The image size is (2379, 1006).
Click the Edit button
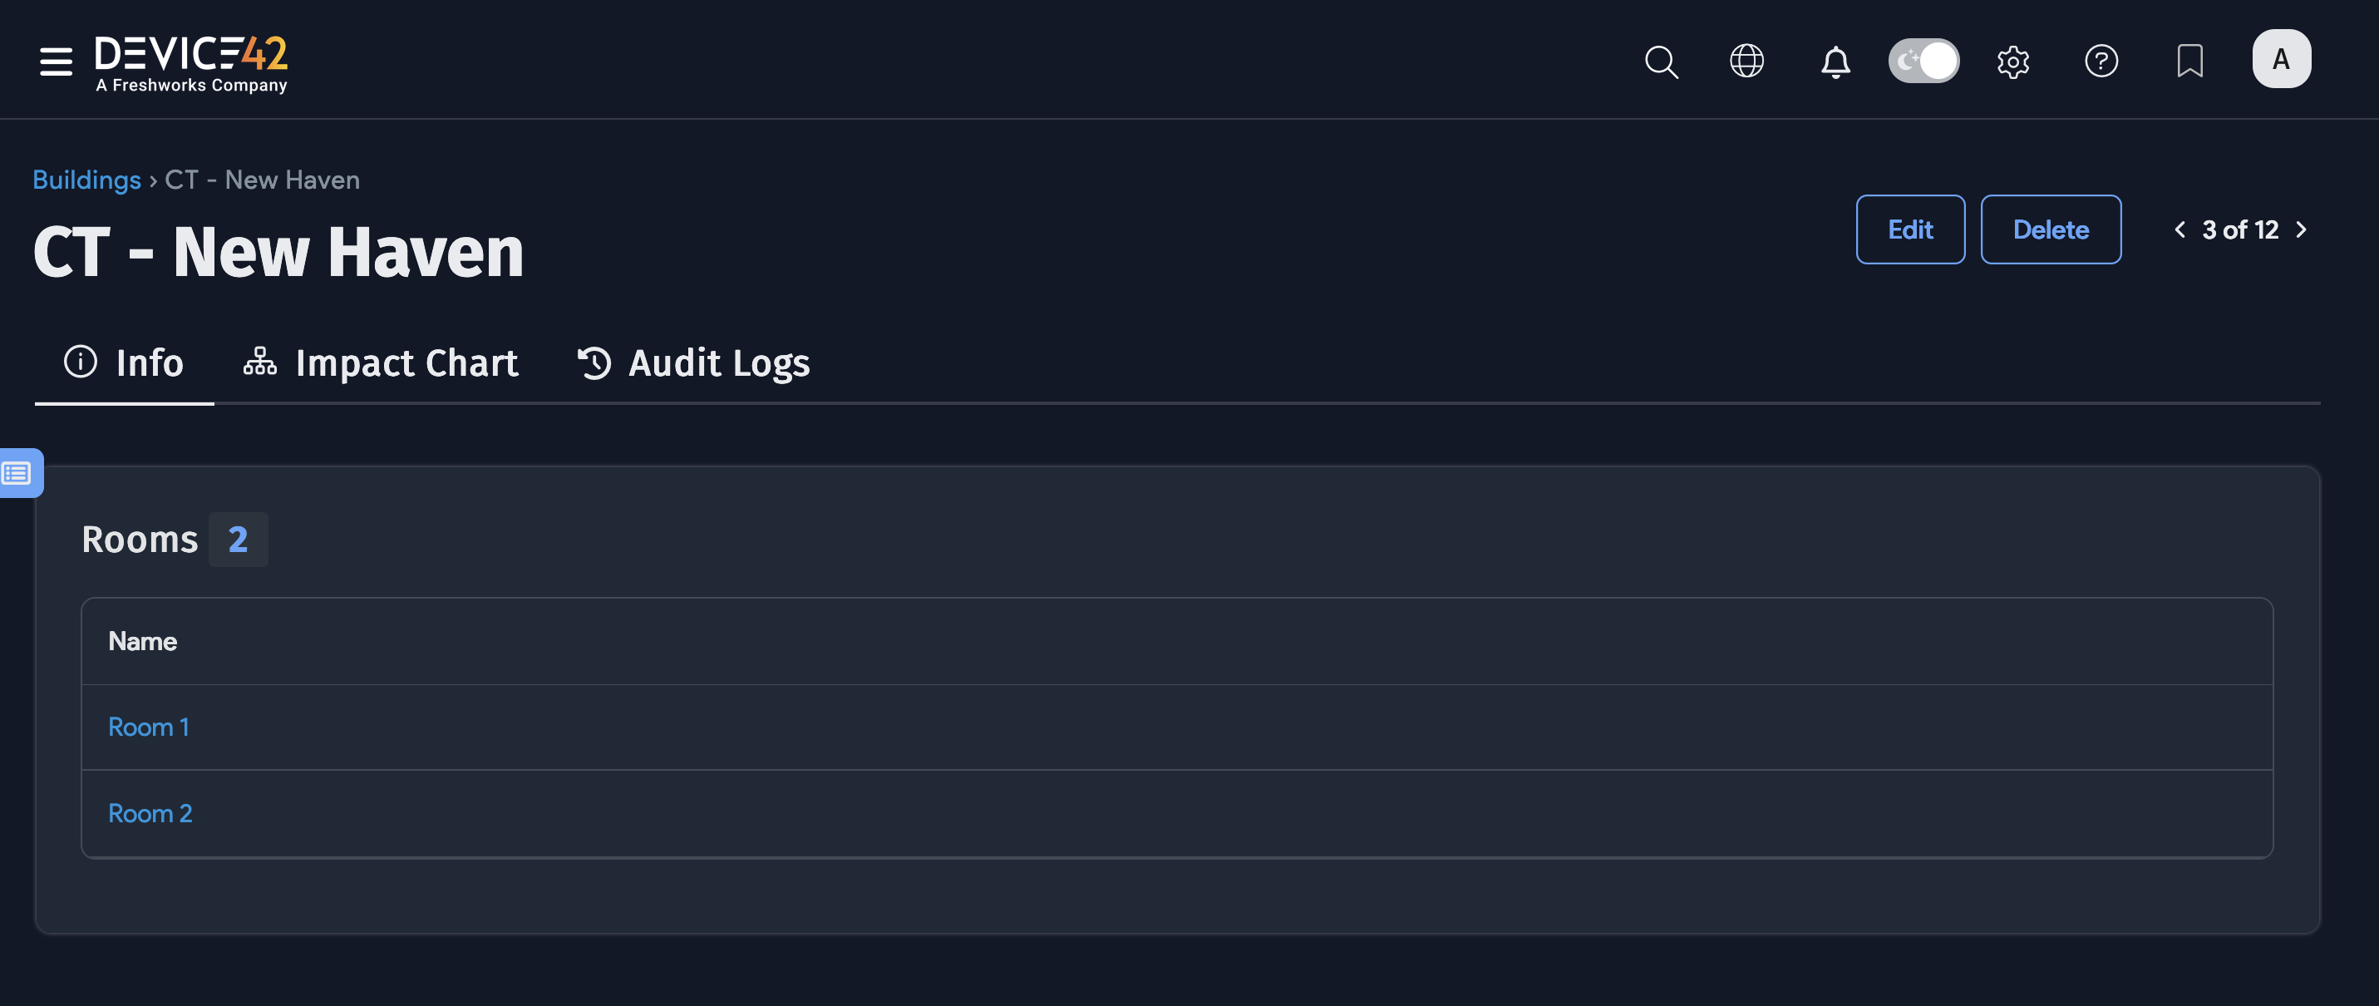click(1910, 230)
